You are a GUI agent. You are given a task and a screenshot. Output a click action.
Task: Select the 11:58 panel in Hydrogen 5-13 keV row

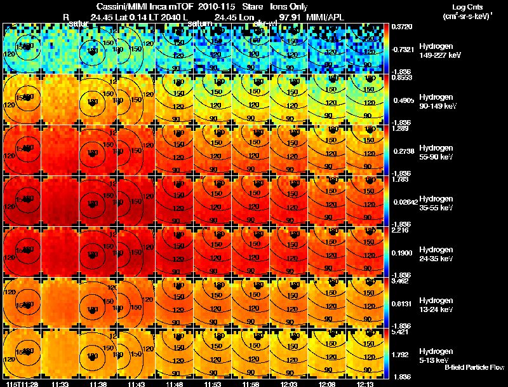tap(251, 353)
